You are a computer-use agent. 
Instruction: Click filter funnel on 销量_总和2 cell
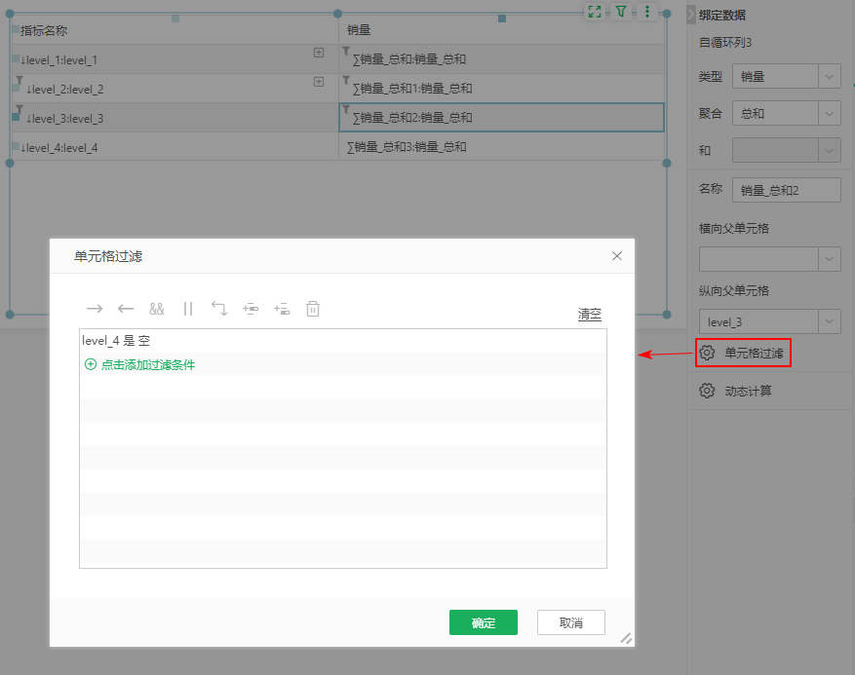pyautogui.click(x=346, y=109)
